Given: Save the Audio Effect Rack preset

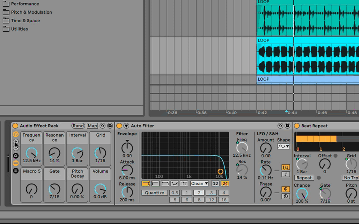Looking at the screenshot, I should [110, 126].
